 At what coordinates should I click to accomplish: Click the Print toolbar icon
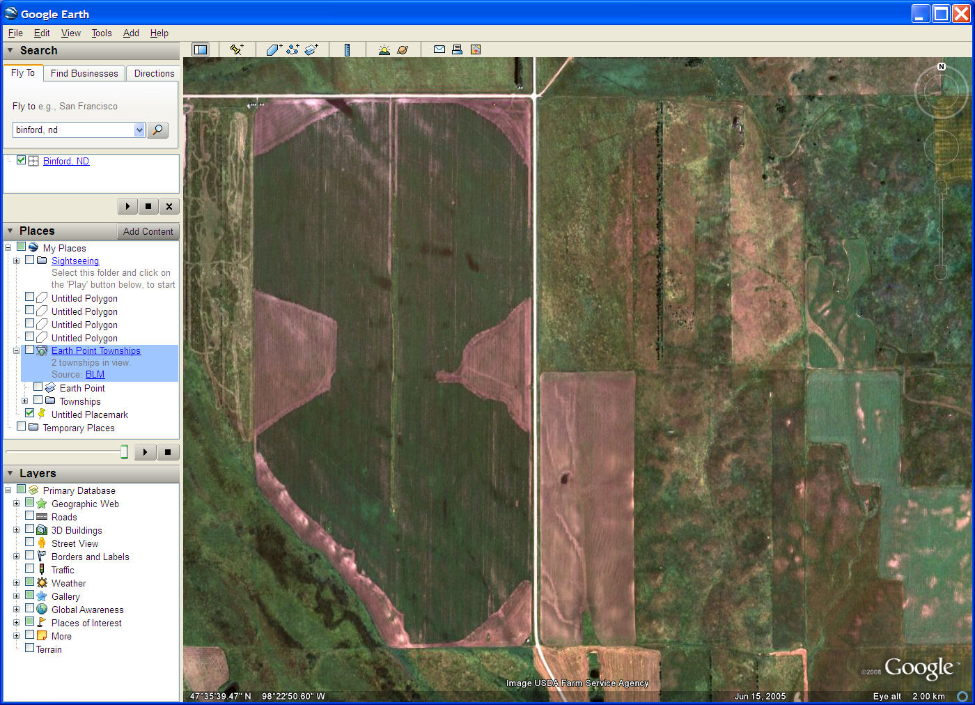(457, 49)
